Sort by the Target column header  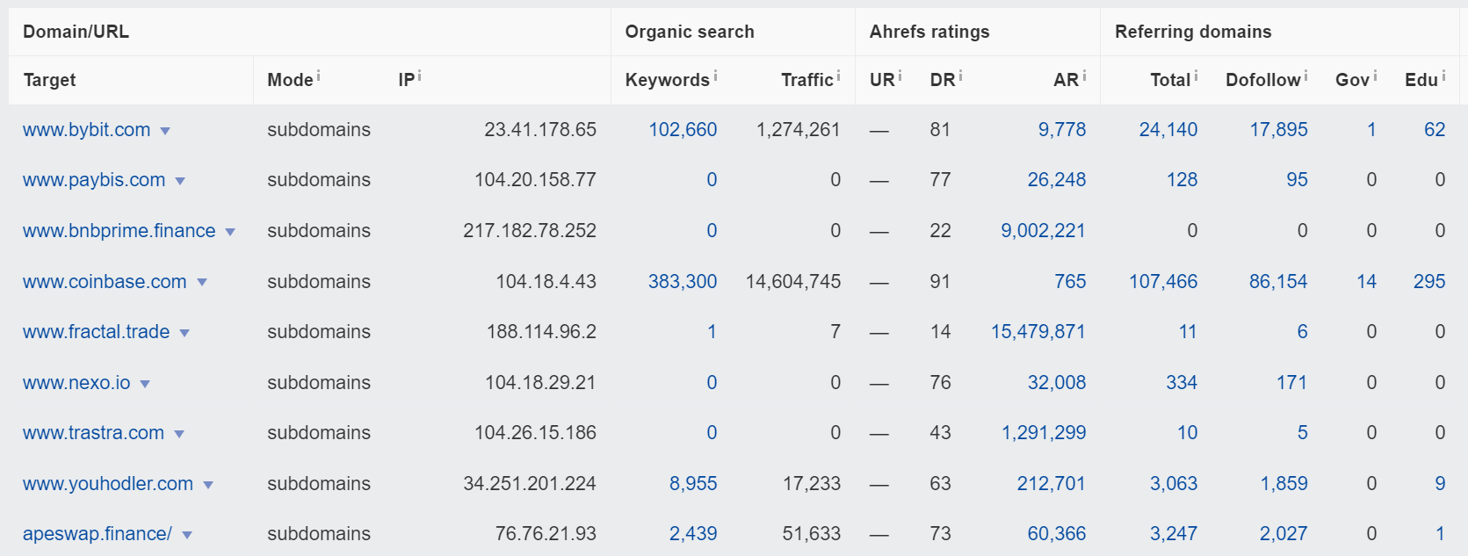click(49, 80)
